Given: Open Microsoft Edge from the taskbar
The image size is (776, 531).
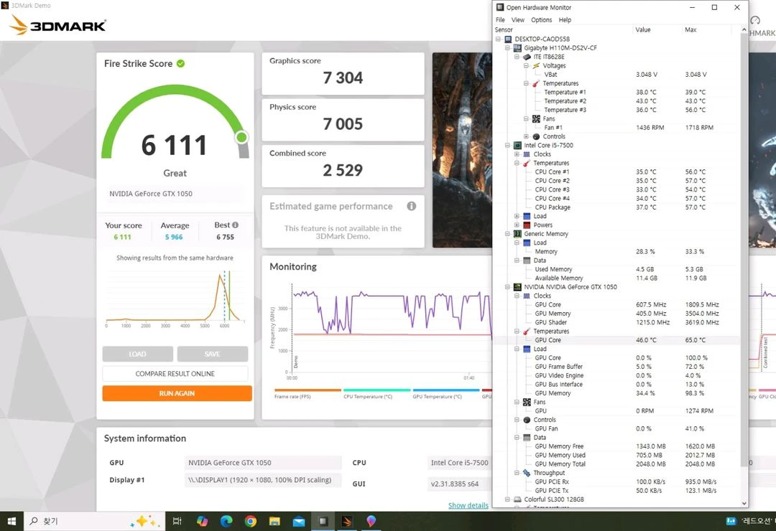Looking at the screenshot, I should click(x=226, y=521).
